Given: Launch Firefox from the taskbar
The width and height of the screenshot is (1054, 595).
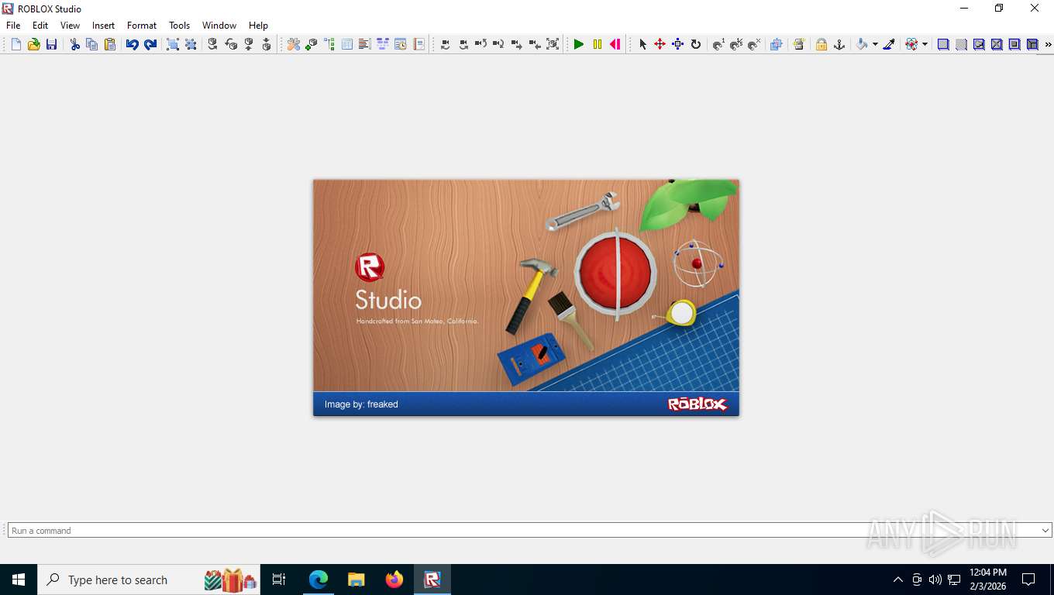Looking at the screenshot, I should pyautogui.click(x=394, y=580).
